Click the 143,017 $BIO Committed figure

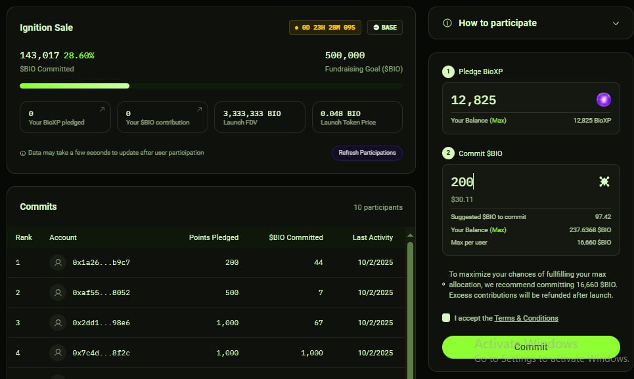coord(39,55)
